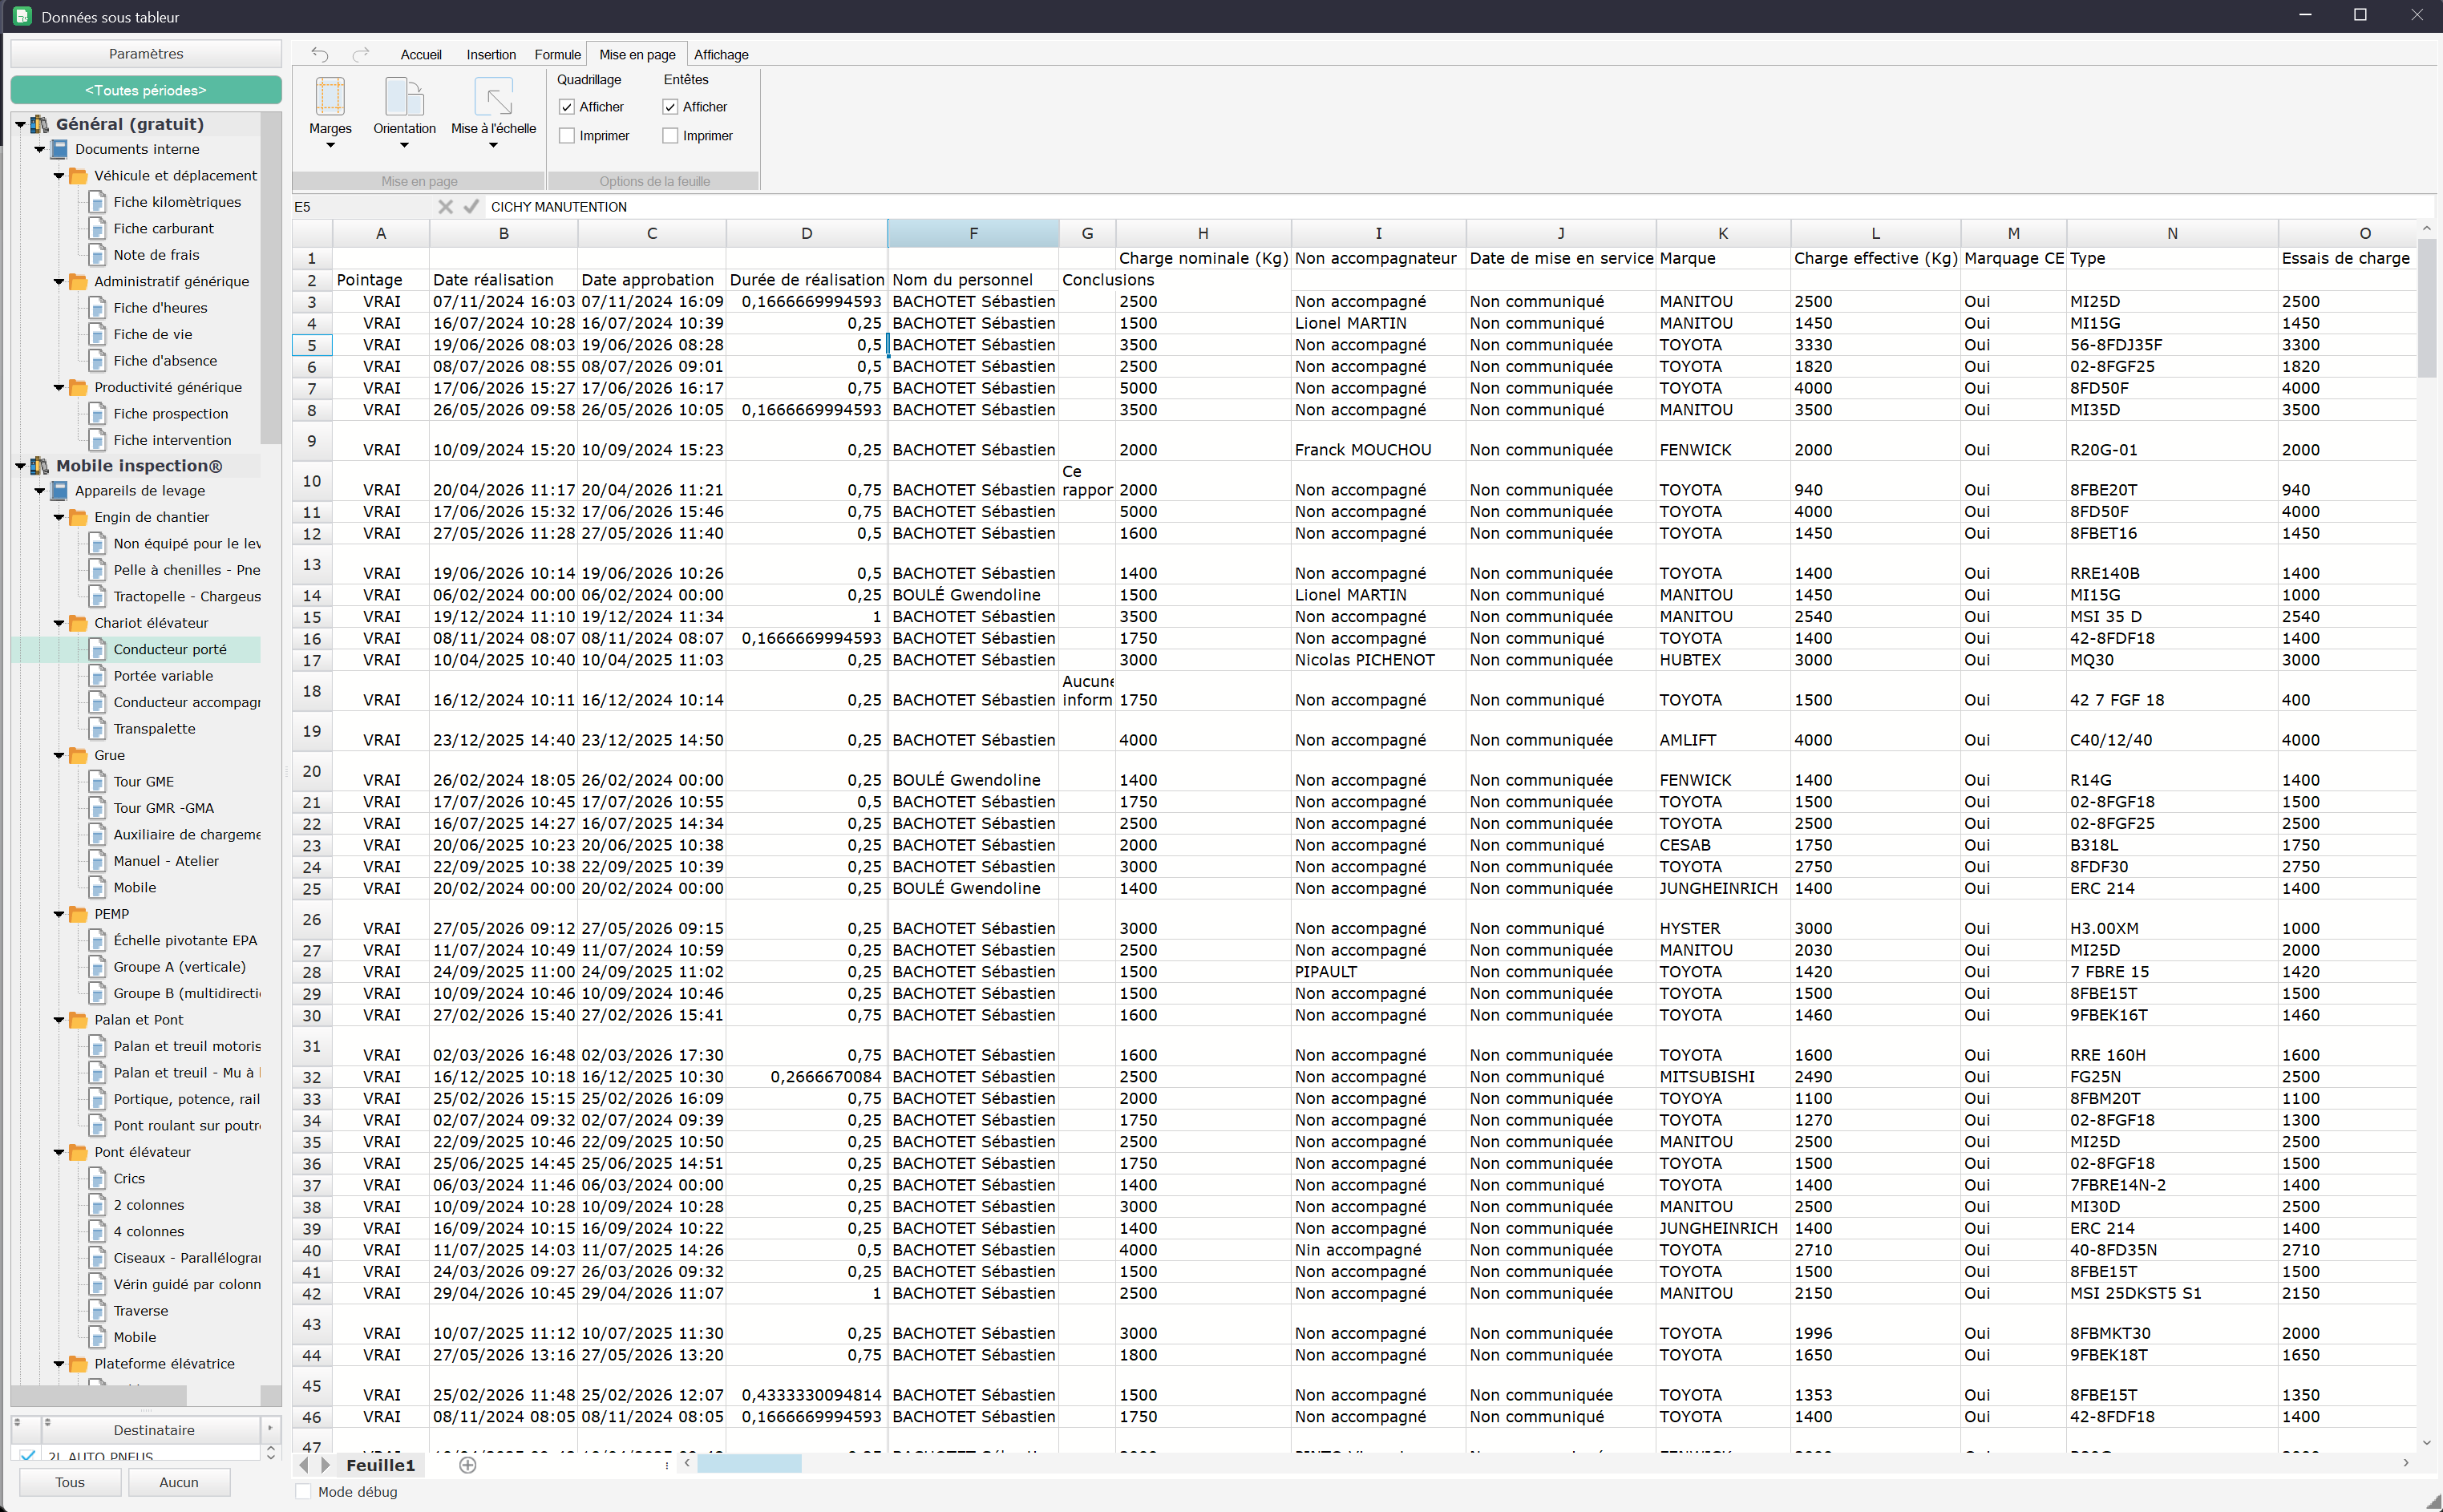Click the Mise à l'échelle icon

tap(493, 97)
